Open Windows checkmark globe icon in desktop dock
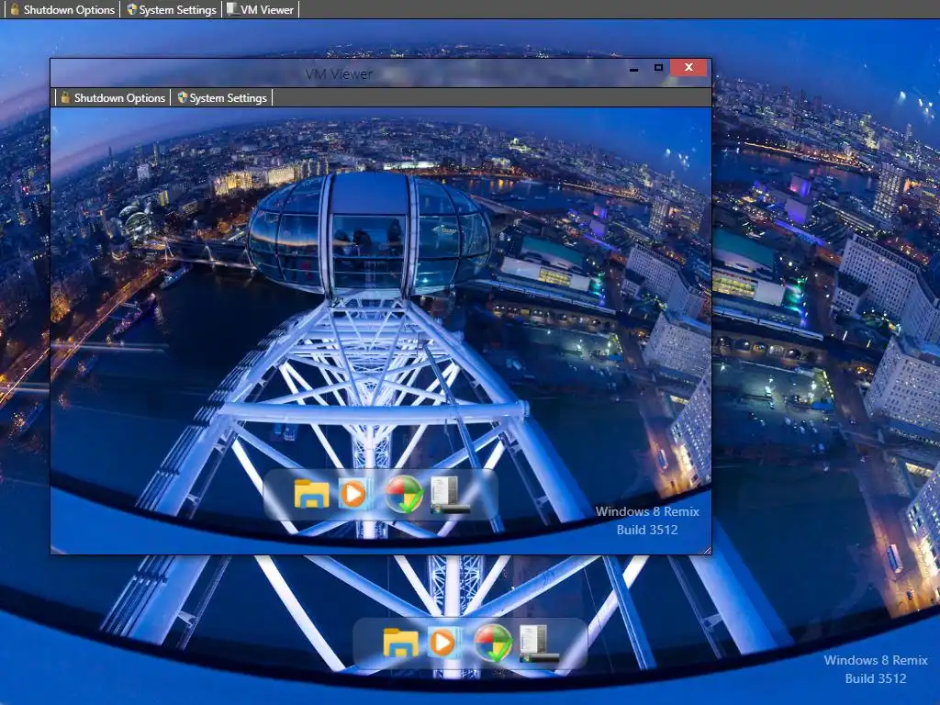The image size is (940, 705). (x=493, y=643)
